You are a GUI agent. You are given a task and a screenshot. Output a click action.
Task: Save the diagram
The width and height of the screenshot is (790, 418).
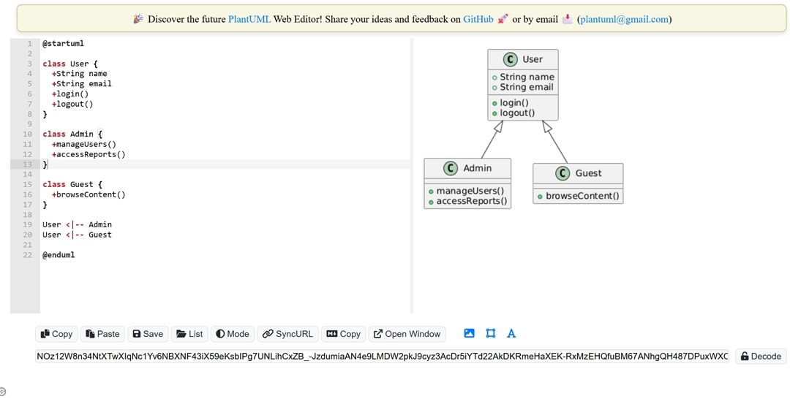148,334
